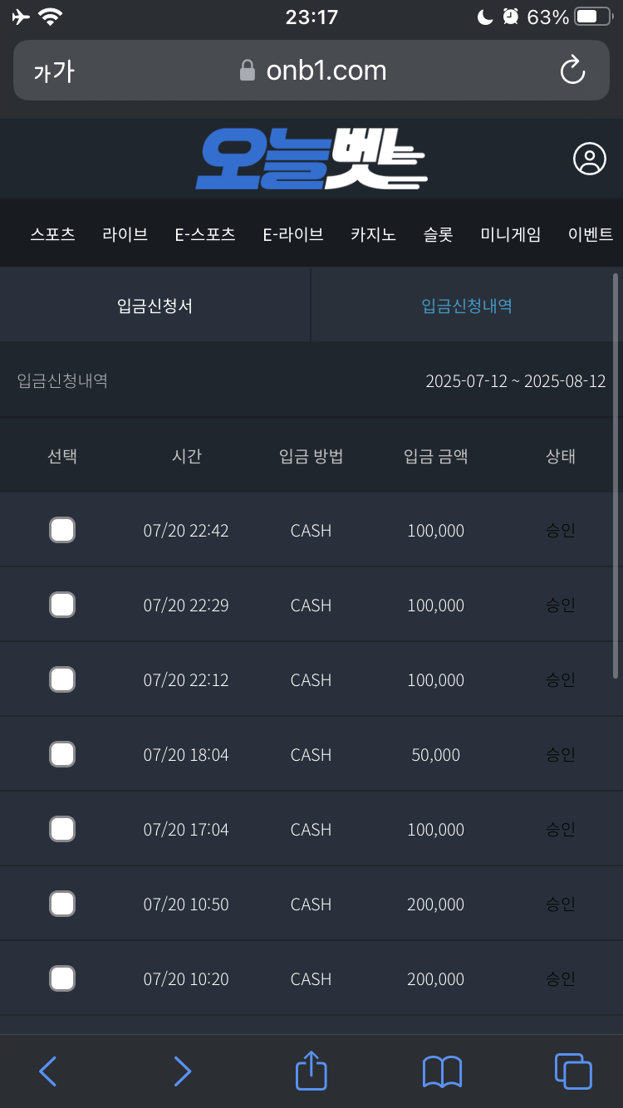Viewport: 623px width, 1108px height.
Task: Open the 미니게임 menu item
Action: tap(510, 234)
